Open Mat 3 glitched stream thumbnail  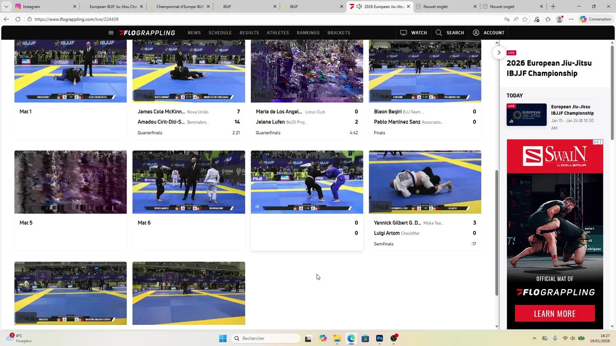[x=307, y=71]
